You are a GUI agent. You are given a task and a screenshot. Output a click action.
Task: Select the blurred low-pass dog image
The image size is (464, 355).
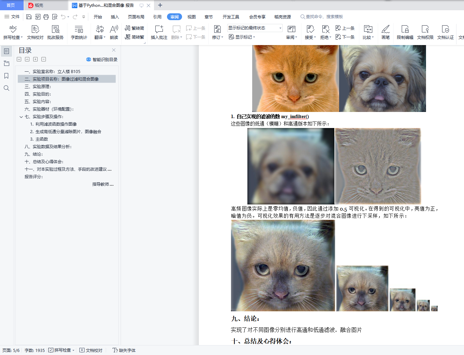[x=291, y=166]
